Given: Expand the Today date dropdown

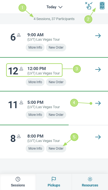Looking at the screenshot, I should 54,7.
